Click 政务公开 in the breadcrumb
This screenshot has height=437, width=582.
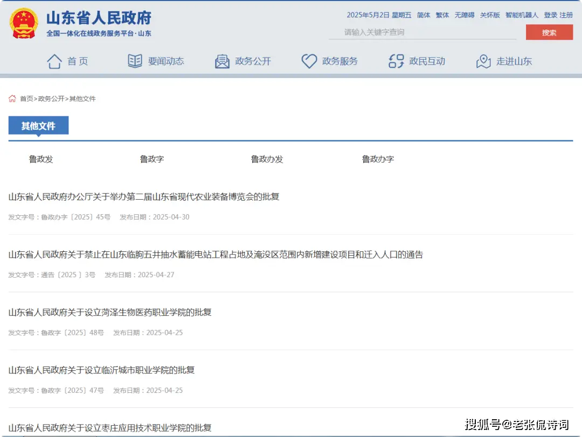click(51, 98)
